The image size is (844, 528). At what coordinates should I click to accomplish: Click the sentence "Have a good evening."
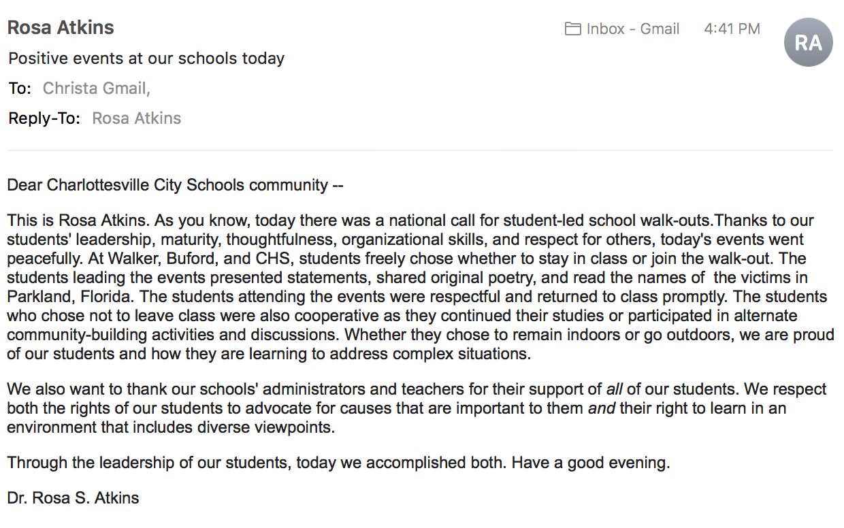(x=591, y=463)
